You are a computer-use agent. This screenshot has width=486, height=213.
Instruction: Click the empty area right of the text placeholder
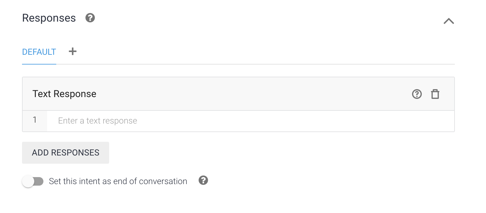pos(290,121)
